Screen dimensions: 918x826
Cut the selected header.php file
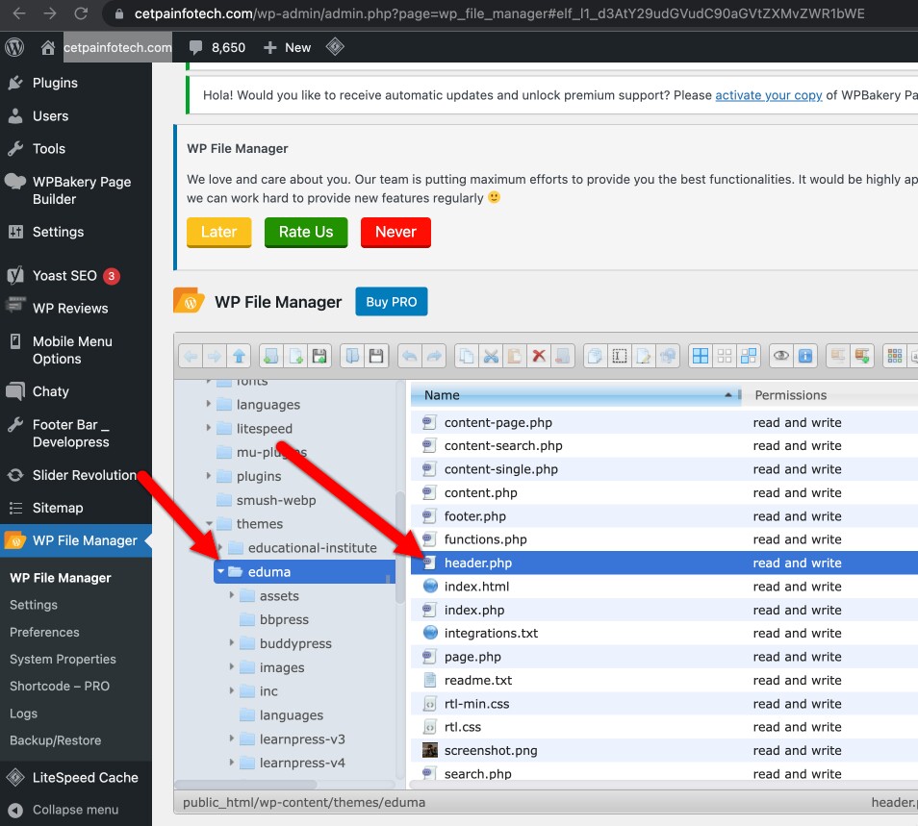point(492,355)
